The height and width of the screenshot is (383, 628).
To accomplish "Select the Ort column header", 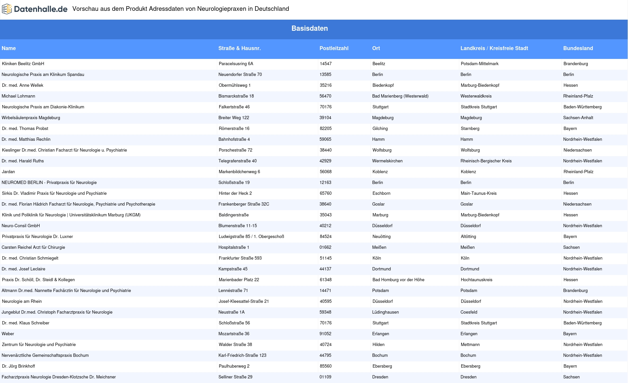I will 376,48.
